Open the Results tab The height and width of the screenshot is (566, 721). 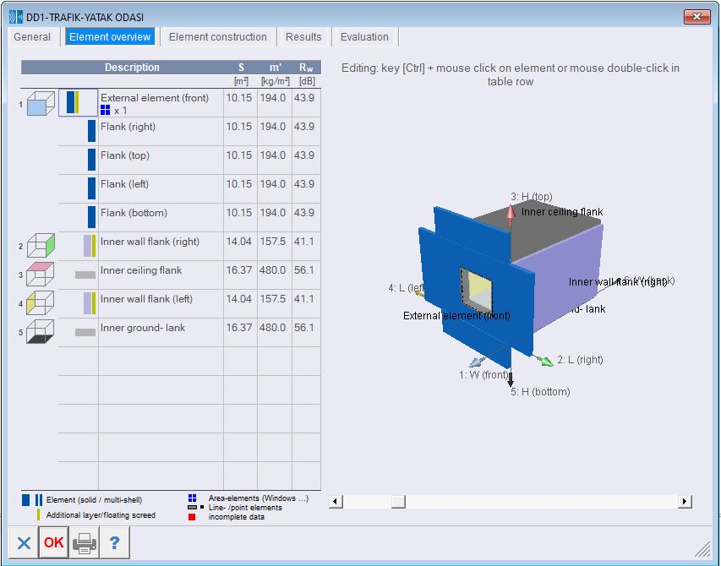coord(303,37)
